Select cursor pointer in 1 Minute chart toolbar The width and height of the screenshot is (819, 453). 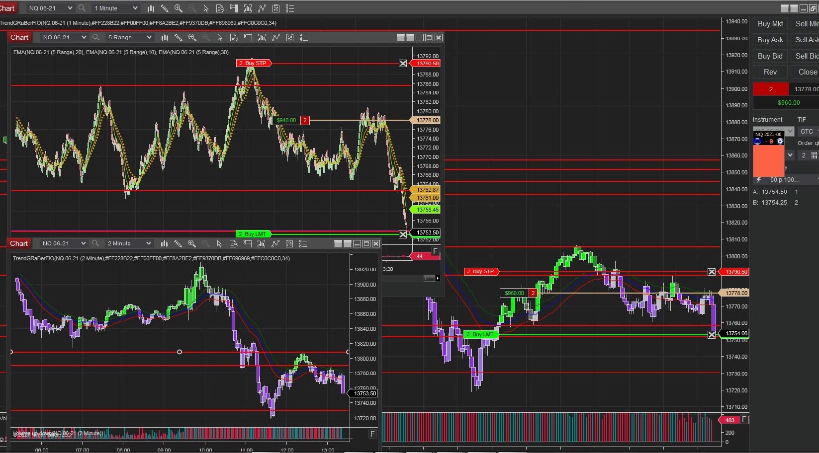click(206, 8)
